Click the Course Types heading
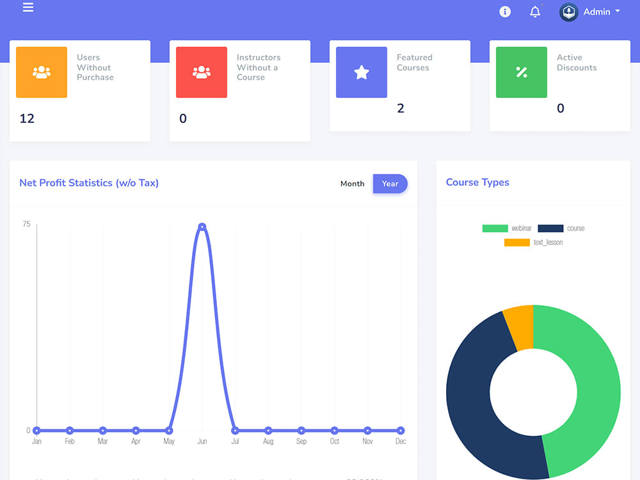Image resolution: width=640 pixels, height=480 pixels. coord(477,182)
